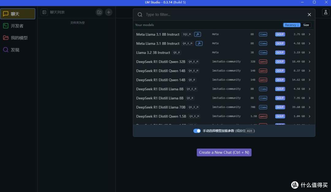Expand chevron for 18.49 GB model row
This screenshot has width=331, height=192.
[310, 61]
